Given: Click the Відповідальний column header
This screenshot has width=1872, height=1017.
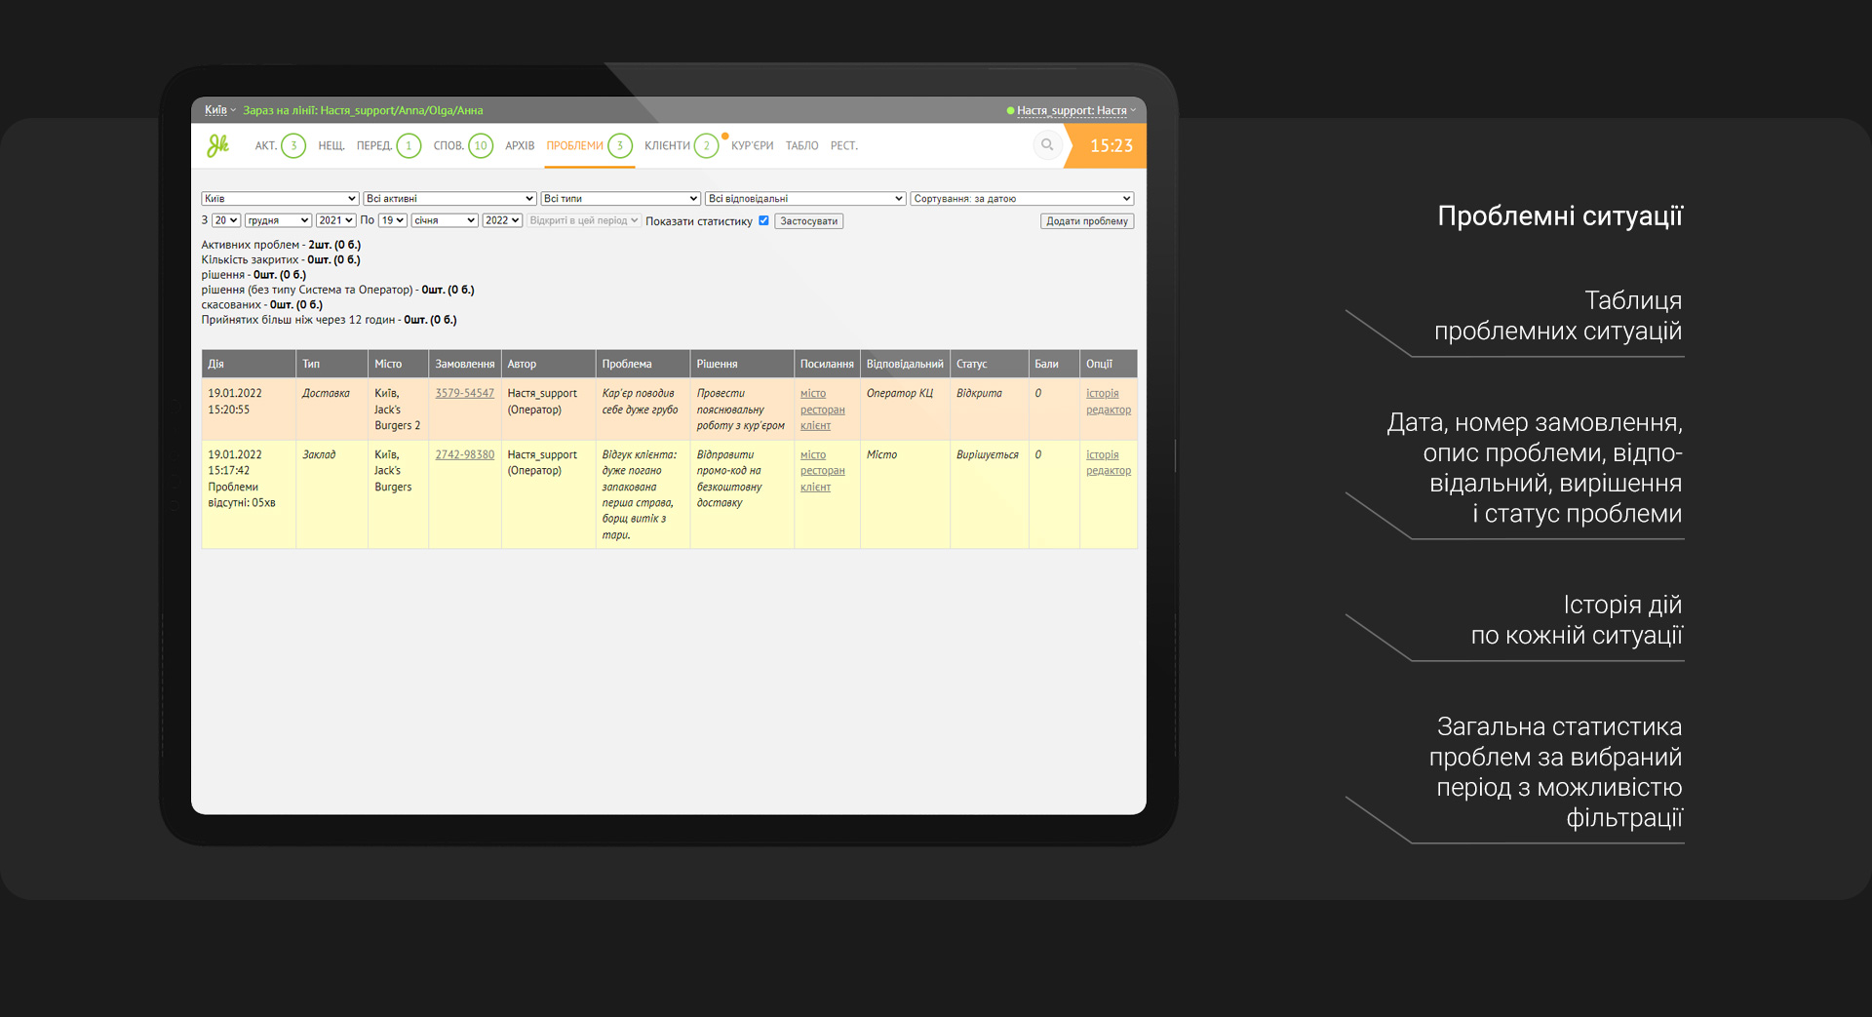Looking at the screenshot, I should (905, 364).
